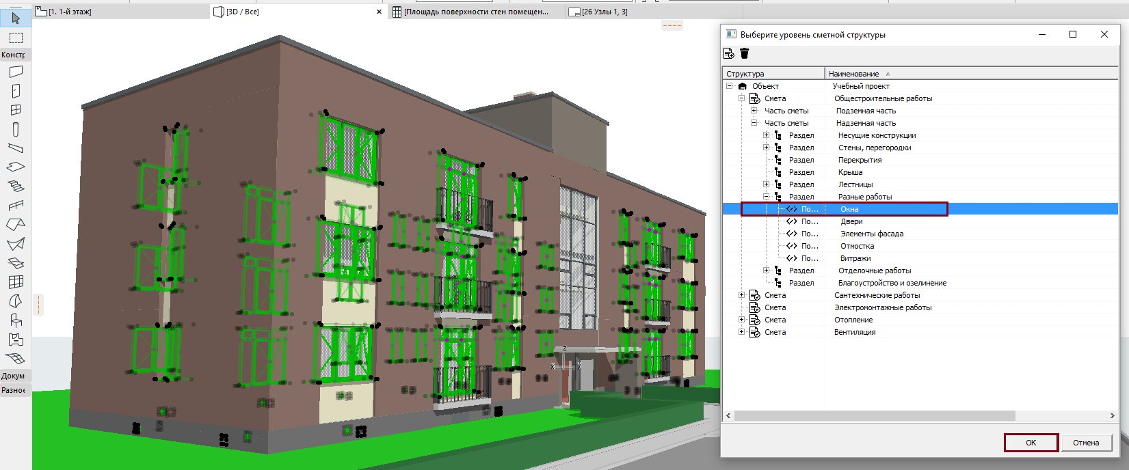Select the Column tool
Image resolution: width=1129 pixels, height=470 pixels.
(16, 129)
